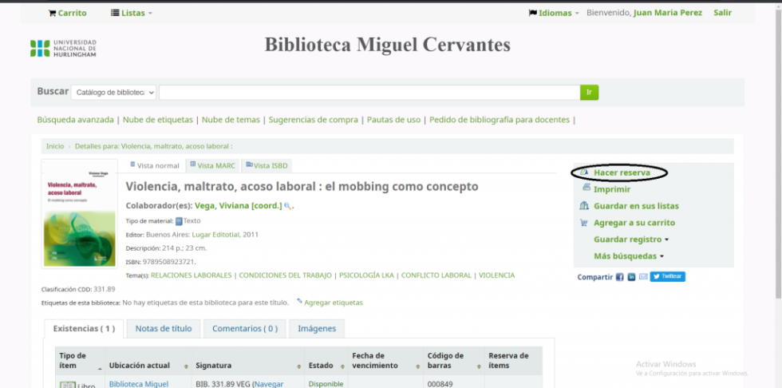Sort by Tipo de ítem column
Screen dimensions: 782x388
click(80, 361)
